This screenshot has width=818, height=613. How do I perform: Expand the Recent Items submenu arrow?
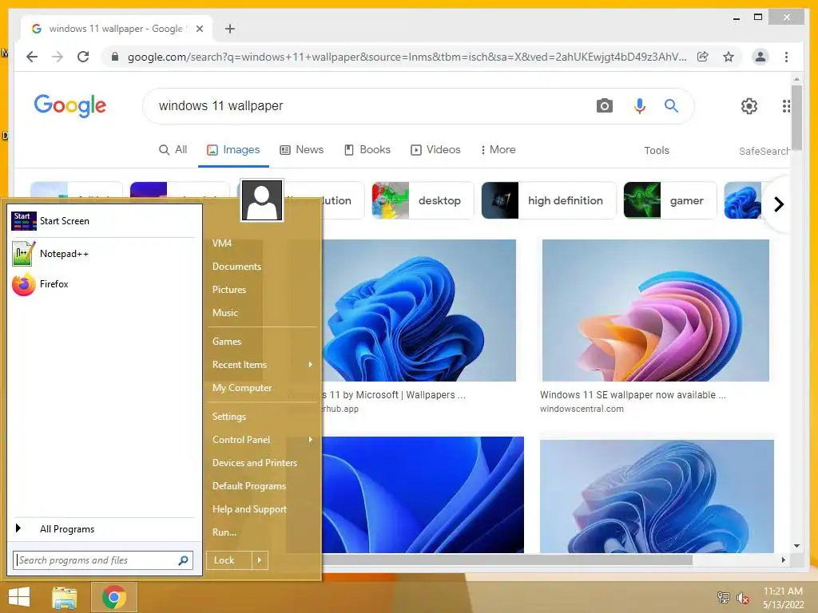tap(311, 364)
